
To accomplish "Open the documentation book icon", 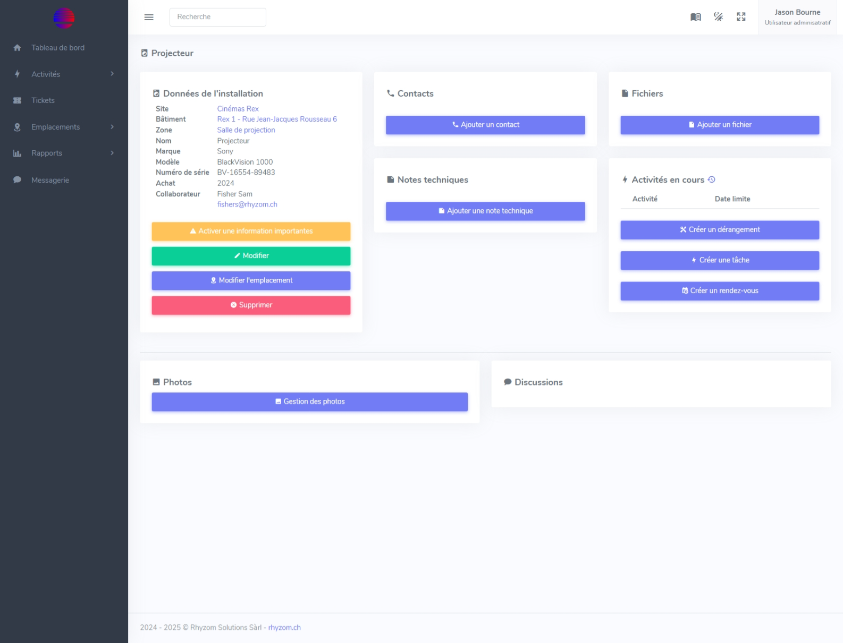I will (695, 17).
